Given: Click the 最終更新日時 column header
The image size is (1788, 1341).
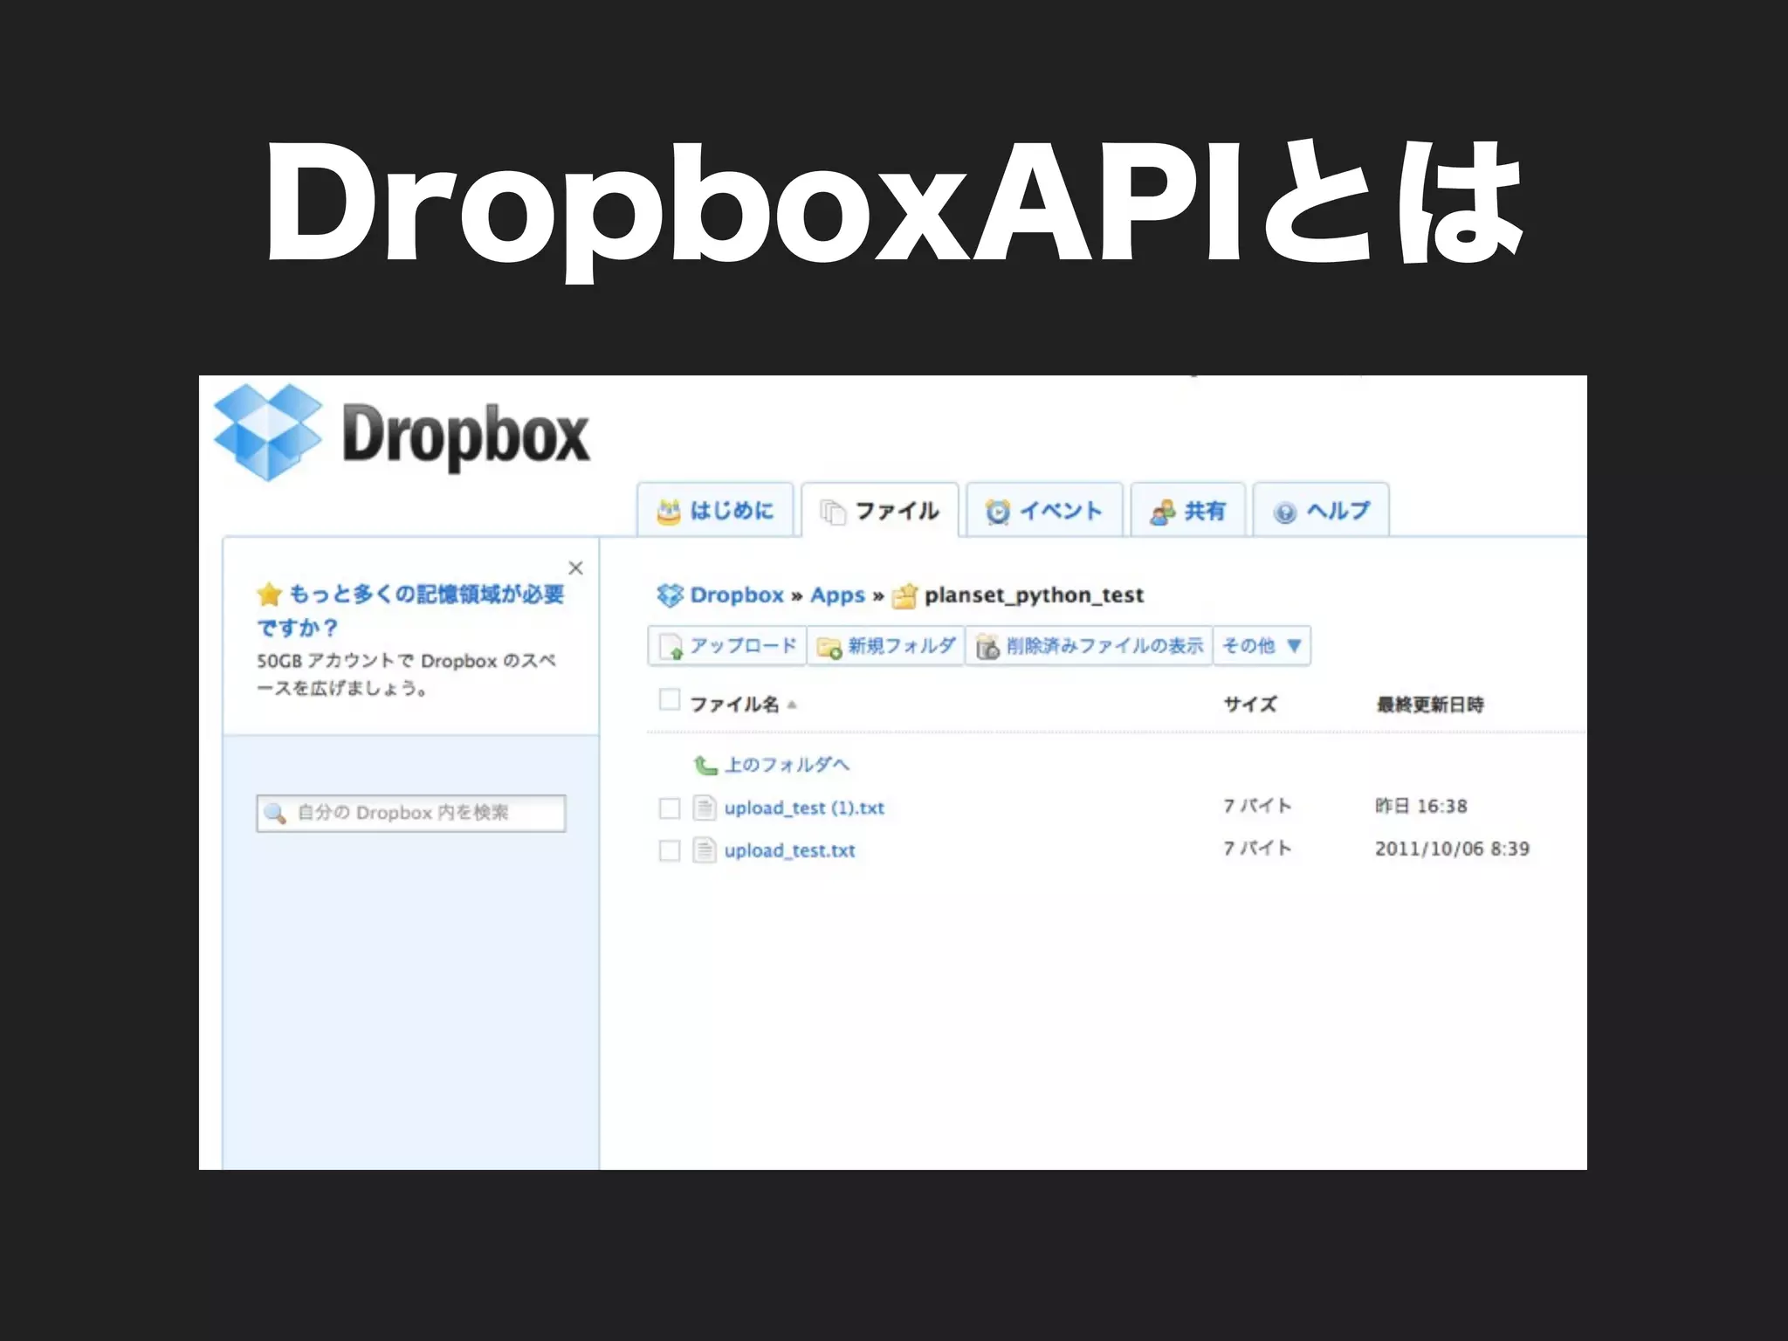Looking at the screenshot, I should [x=1429, y=705].
